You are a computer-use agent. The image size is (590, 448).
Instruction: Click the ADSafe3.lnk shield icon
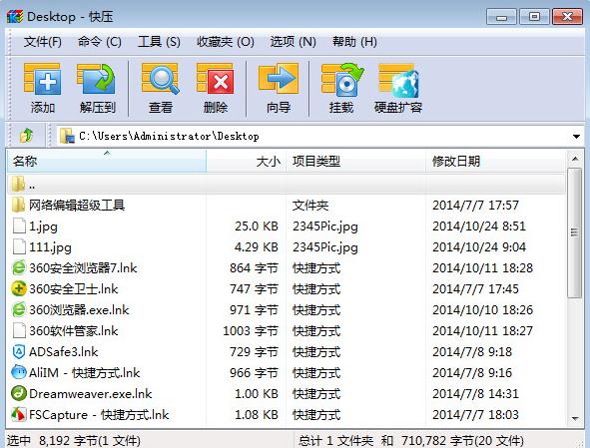tap(18, 351)
